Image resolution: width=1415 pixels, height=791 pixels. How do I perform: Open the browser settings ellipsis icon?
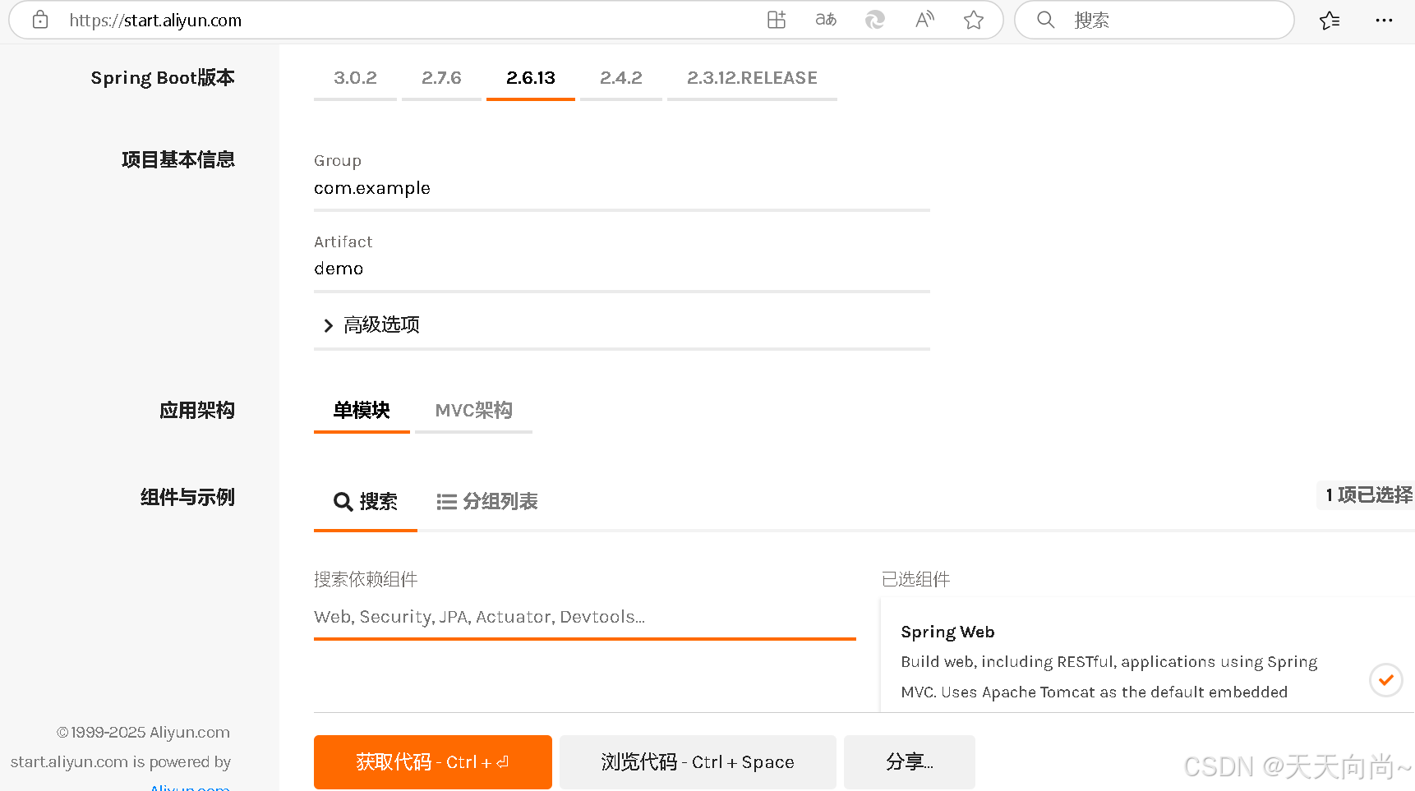pos(1383,21)
